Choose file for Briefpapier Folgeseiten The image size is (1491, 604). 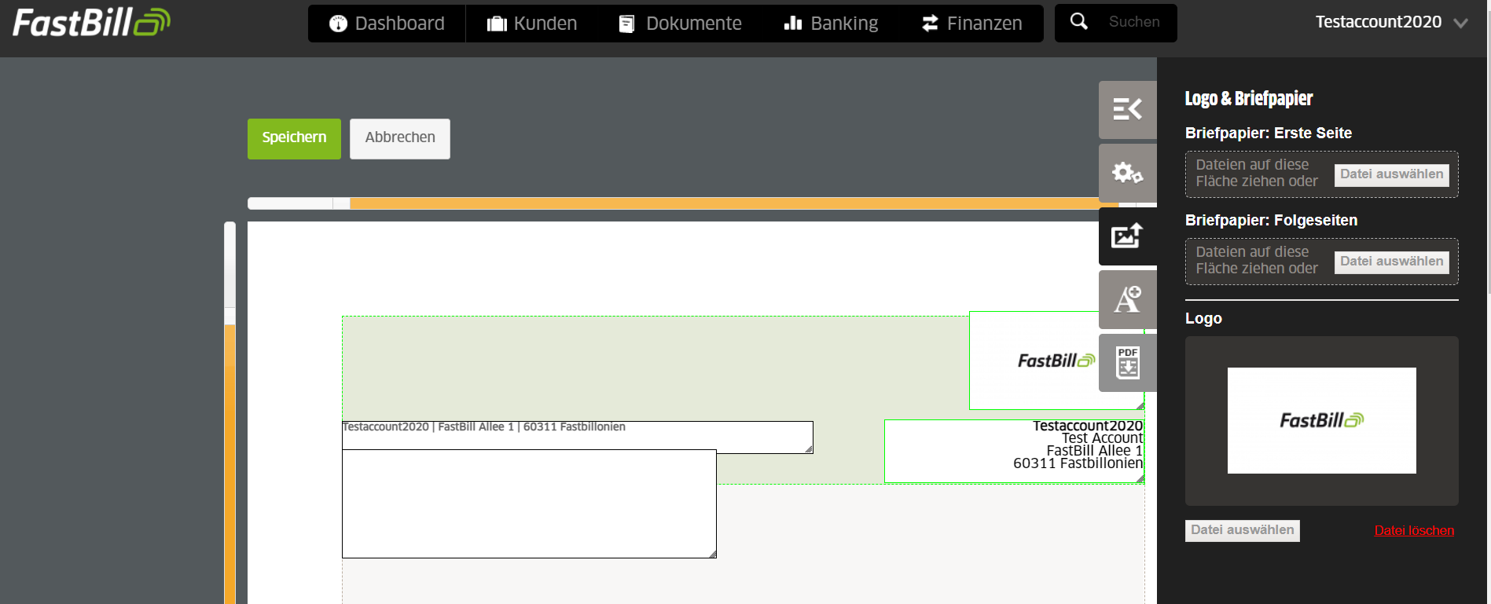point(1391,262)
